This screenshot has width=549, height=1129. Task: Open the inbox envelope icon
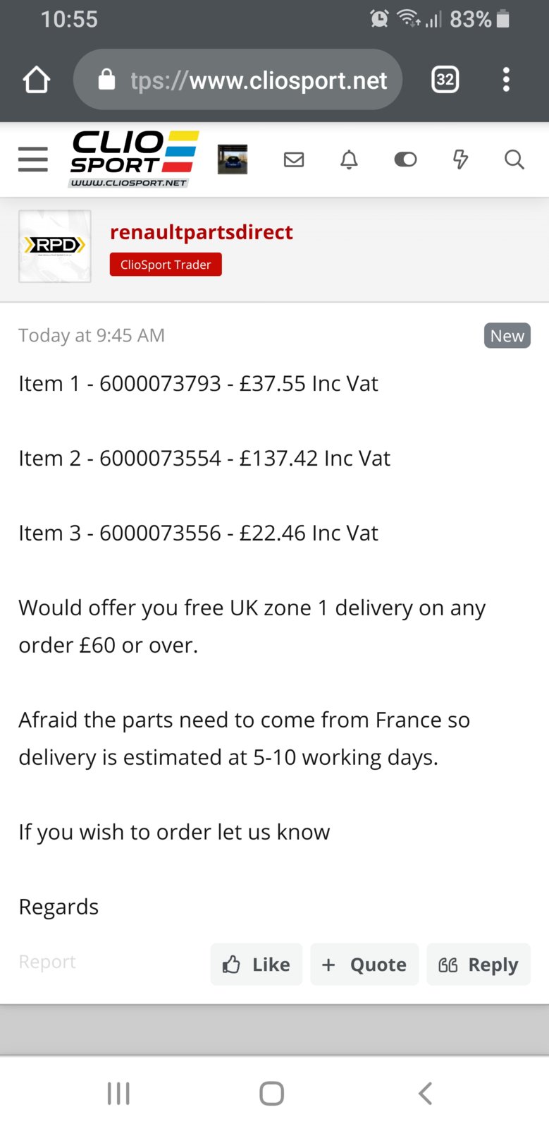click(294, 159)
